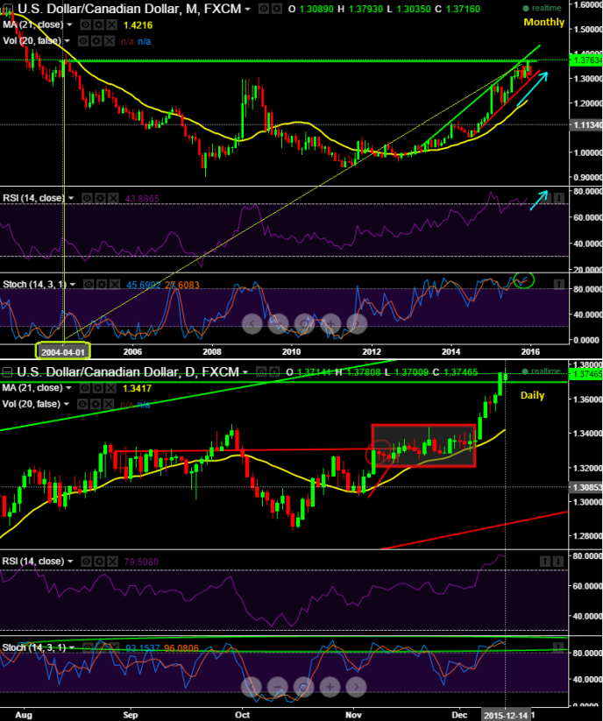Expand the daily MA (21, close) menu

pyautogui.click(x=68, y=388)
